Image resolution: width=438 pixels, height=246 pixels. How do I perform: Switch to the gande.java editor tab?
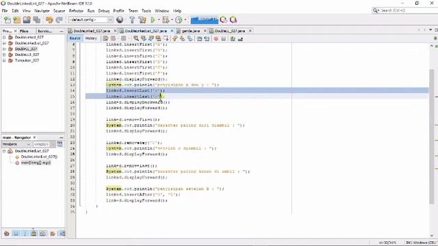click(x=191, y=31)
